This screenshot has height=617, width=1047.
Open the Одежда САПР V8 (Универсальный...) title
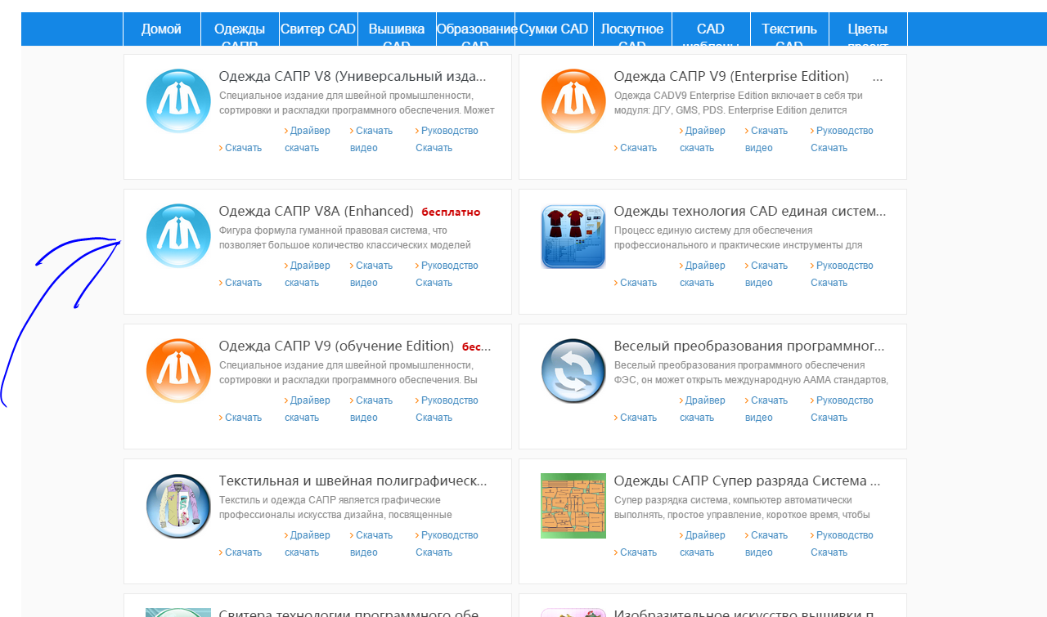coord(353,77)
